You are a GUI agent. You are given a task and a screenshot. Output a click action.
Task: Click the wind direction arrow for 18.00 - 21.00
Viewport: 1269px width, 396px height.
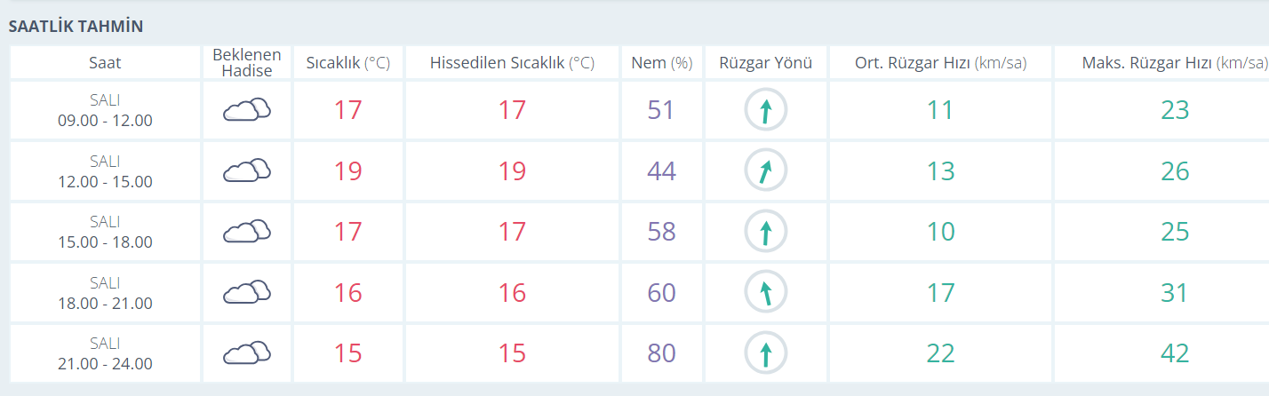pos(765,292)
